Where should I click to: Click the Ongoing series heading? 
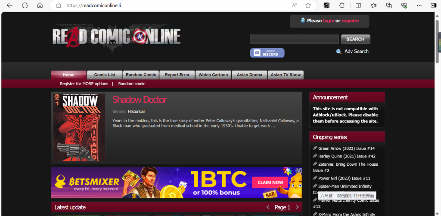330,137
